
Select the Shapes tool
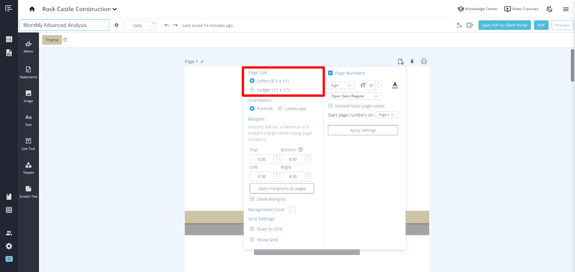tap(28, 168)
